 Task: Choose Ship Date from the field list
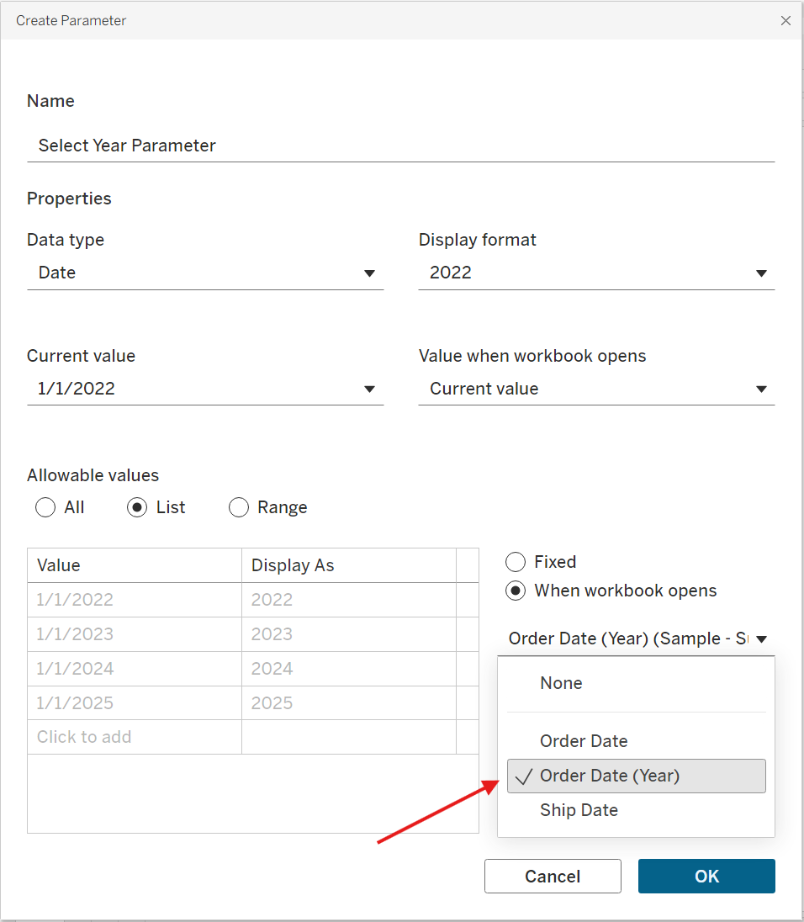[x=579, y=810]
